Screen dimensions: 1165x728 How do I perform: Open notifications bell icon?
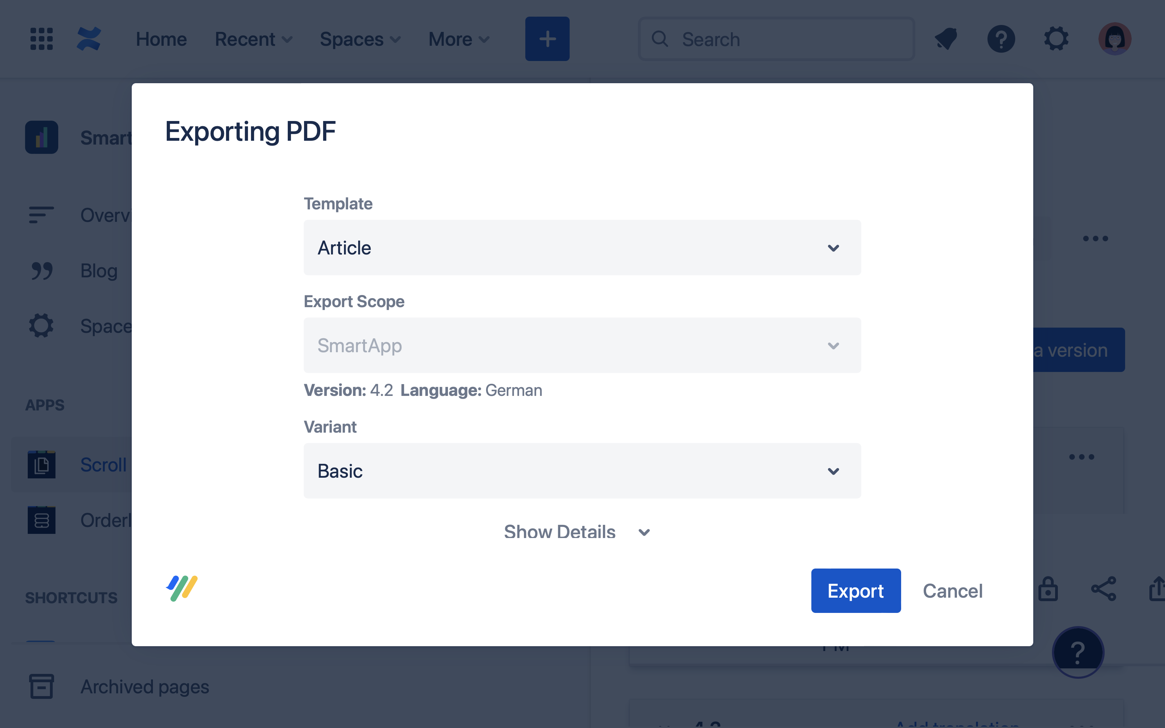(946, 39)
